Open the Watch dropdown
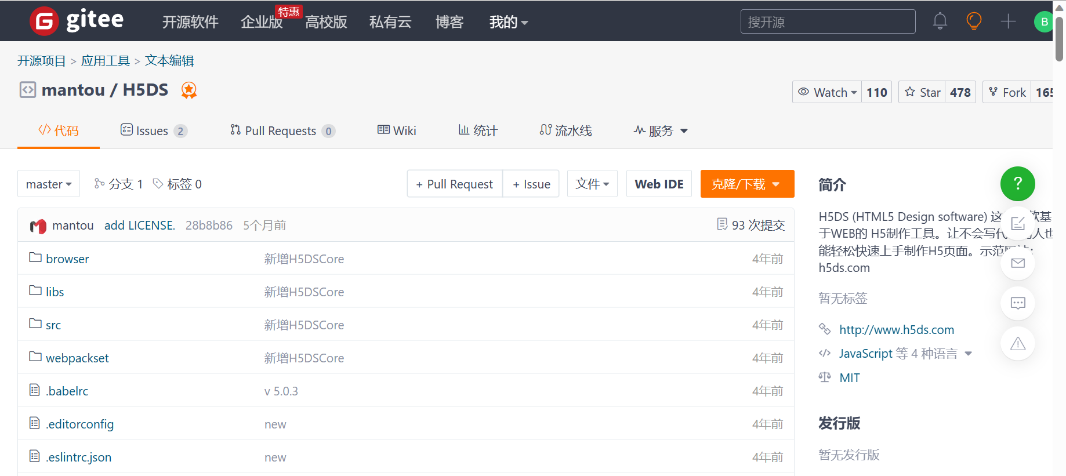The height and width of the screenshot is (476, 1066). (x=827, y=92)
